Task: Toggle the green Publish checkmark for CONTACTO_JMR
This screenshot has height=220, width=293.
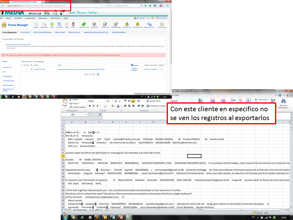Action: click(x=161, y=69)
